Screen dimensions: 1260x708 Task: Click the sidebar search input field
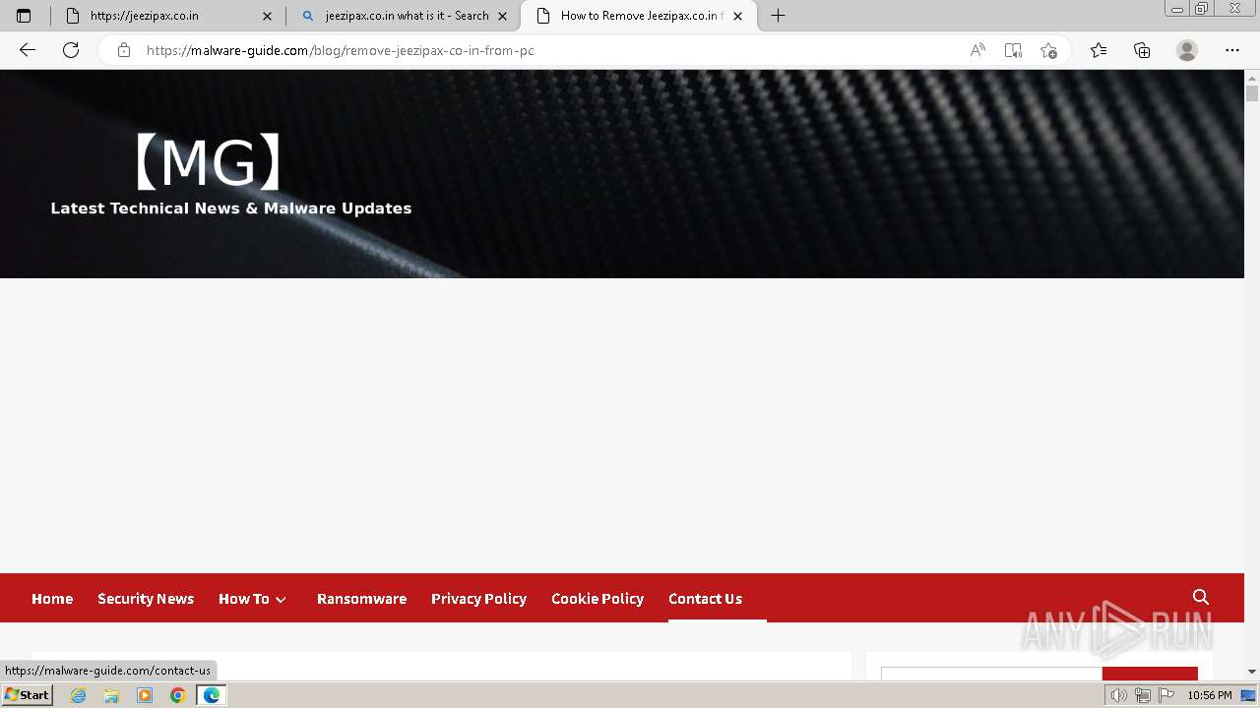(x=991, y=674)
